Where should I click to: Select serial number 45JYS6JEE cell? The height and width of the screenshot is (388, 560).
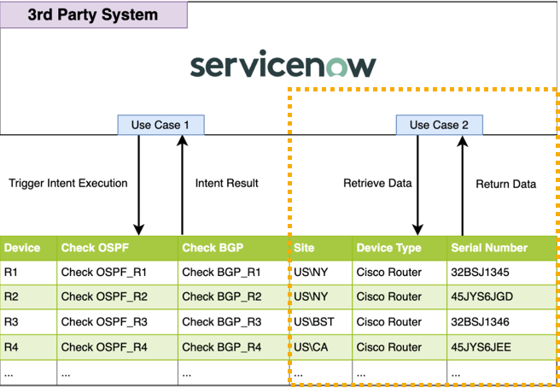click(484, 347)
